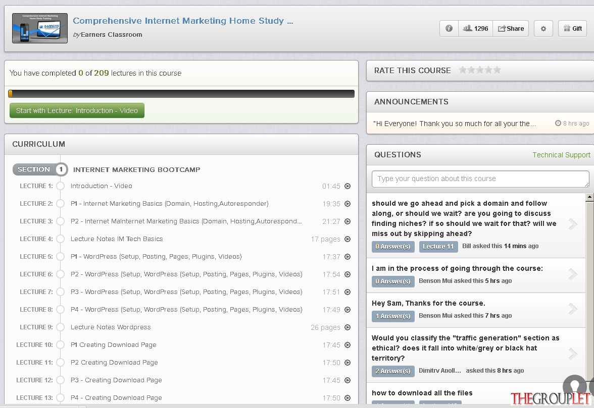The height and width of the screenshot is (408, 594).
Task: Click play icon for Lecture 11
Action: [x=348, y=363]
